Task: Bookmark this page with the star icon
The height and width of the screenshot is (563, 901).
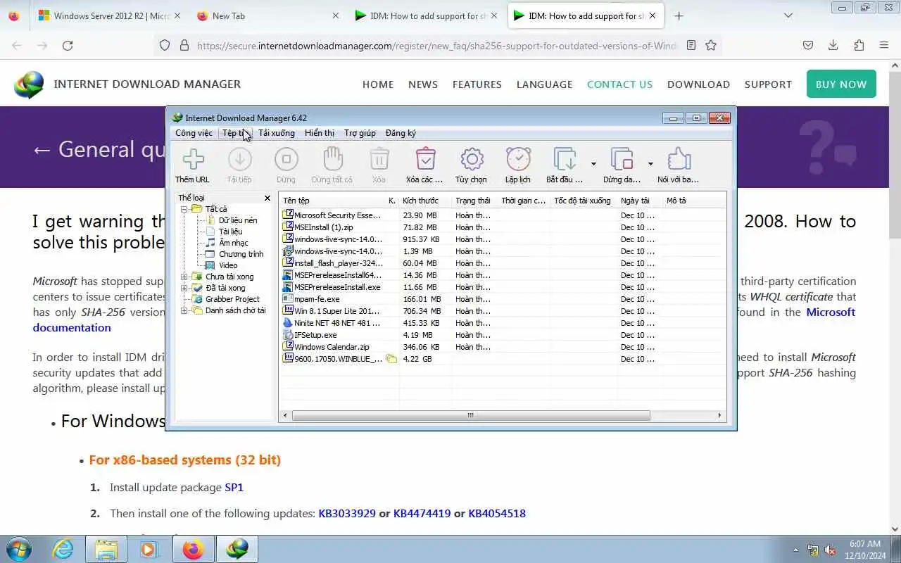Action: (711, 45)
